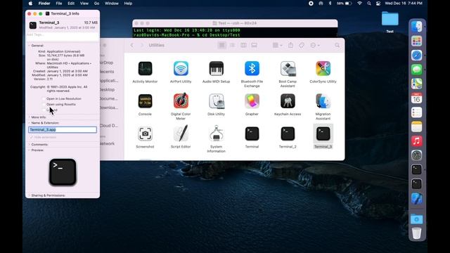Viewport: 450px width, 253px height.
Task: Toggle Open in Low Resolution checkbox
Action: 44,98
